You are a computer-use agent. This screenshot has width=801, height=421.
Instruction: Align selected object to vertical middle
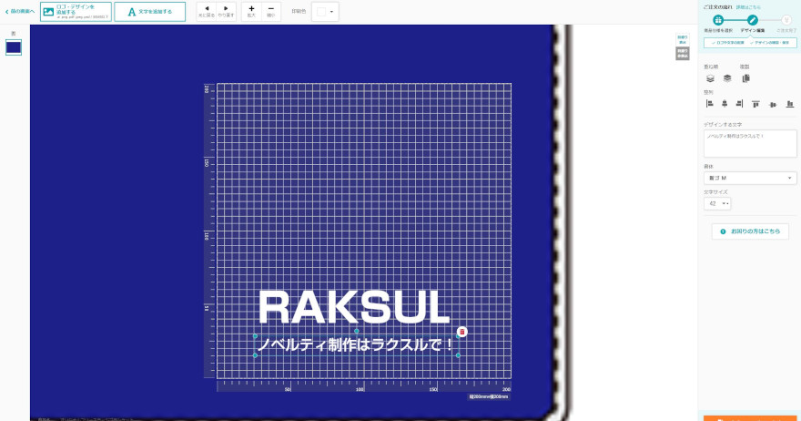[773, 104]
